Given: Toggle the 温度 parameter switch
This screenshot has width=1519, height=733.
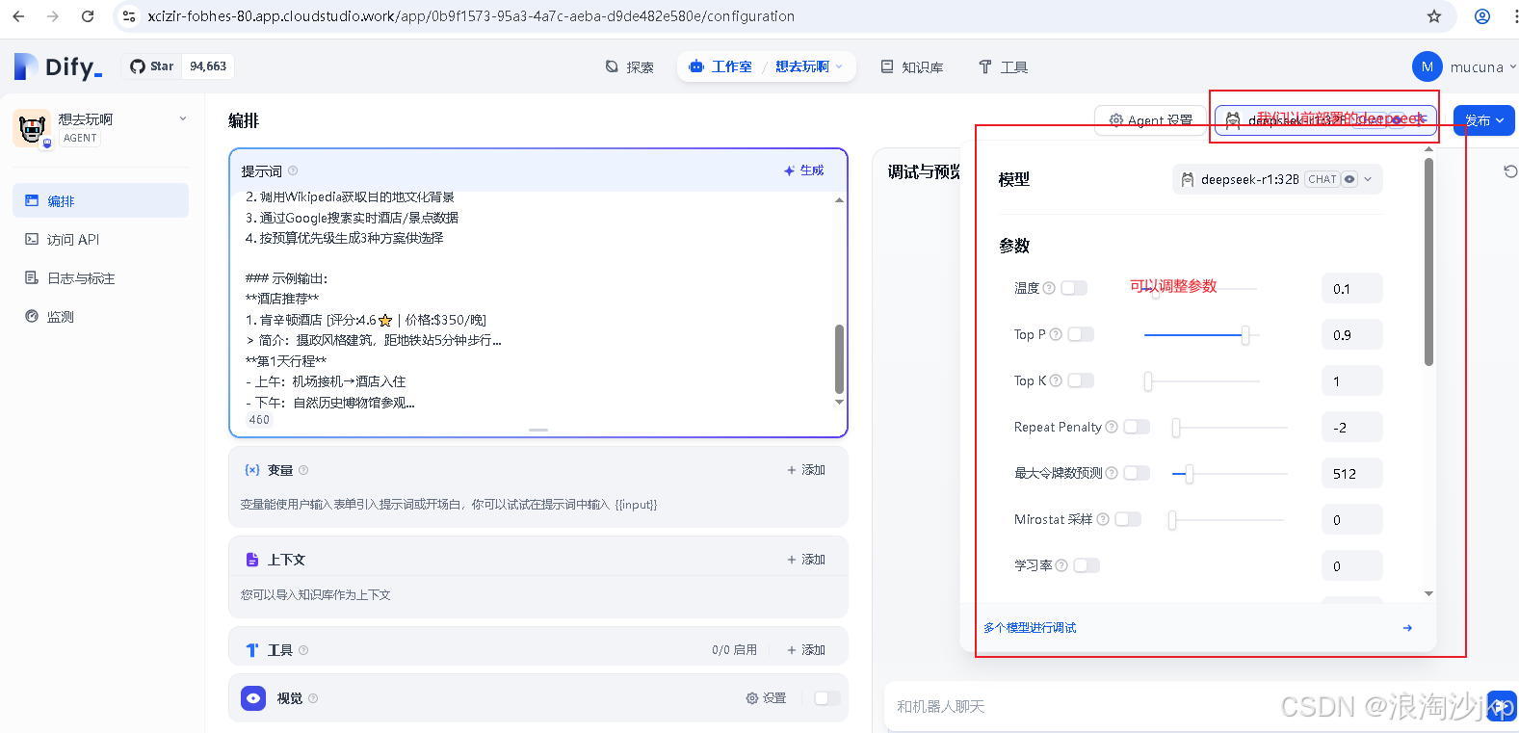Looking at the screenshot, I should 1074,288.
